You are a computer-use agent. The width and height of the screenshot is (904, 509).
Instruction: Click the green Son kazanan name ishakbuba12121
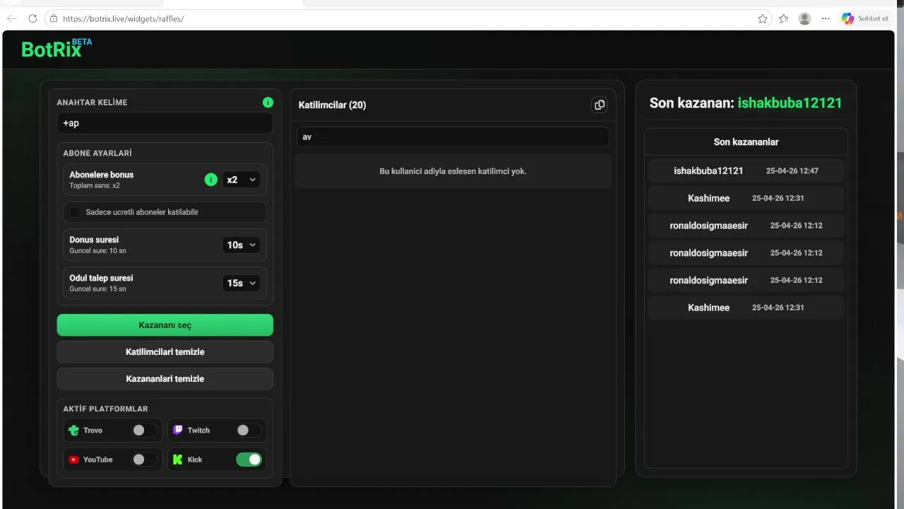click(790, 103)
